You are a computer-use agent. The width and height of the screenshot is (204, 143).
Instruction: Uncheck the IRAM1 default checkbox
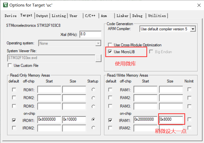[110, 120]
